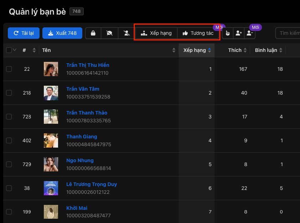Click the add-friend person-plus icon
The height and width of the screenshot is (223, 300).
[x=239, y=33]
